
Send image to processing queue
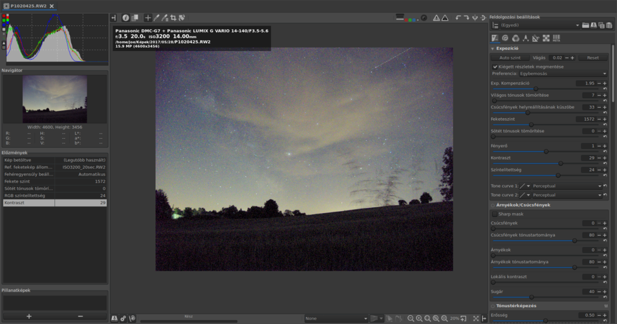coord(123,318)
